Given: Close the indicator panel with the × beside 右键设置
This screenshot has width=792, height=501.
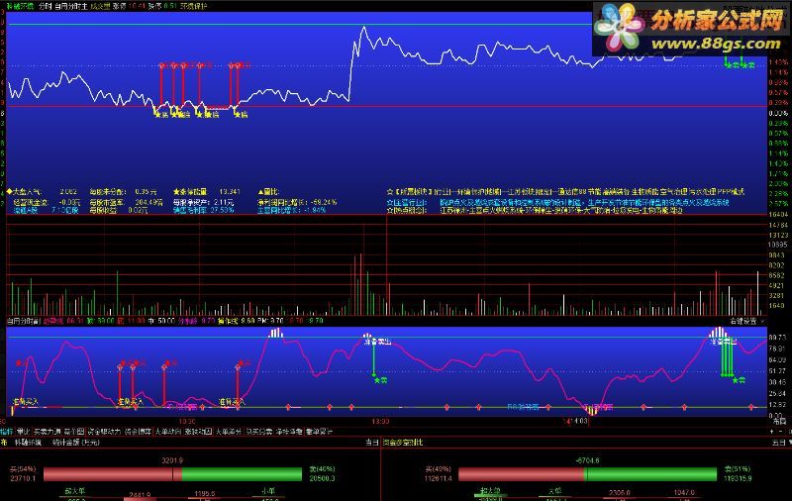Looking at the screenshot, I should (762, 321).
